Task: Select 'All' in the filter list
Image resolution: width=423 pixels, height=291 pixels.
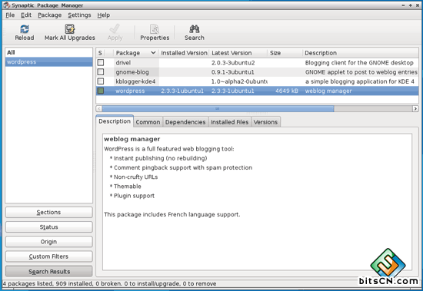Action: coord(48,52)
